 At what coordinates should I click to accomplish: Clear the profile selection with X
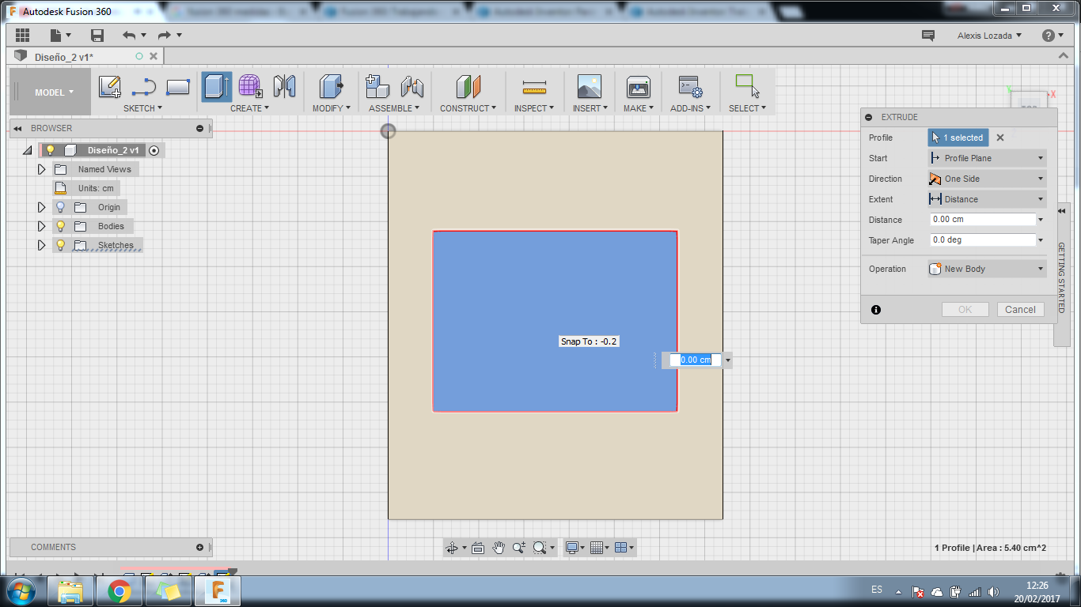coord(1000,138)
